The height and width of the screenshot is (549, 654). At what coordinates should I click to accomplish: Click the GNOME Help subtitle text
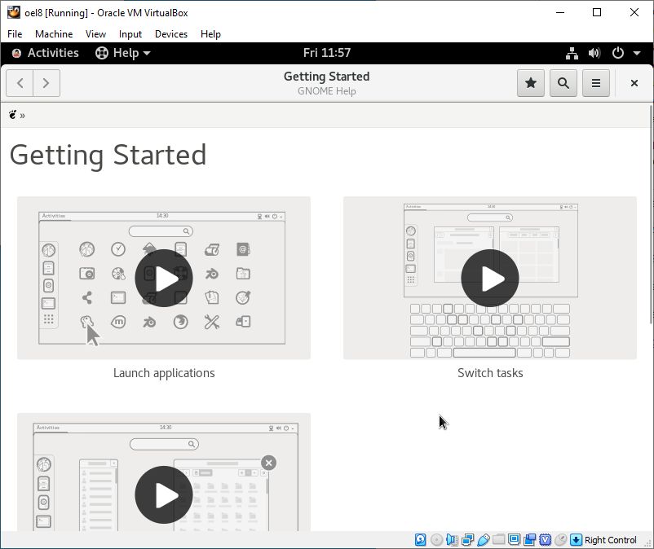326,91
